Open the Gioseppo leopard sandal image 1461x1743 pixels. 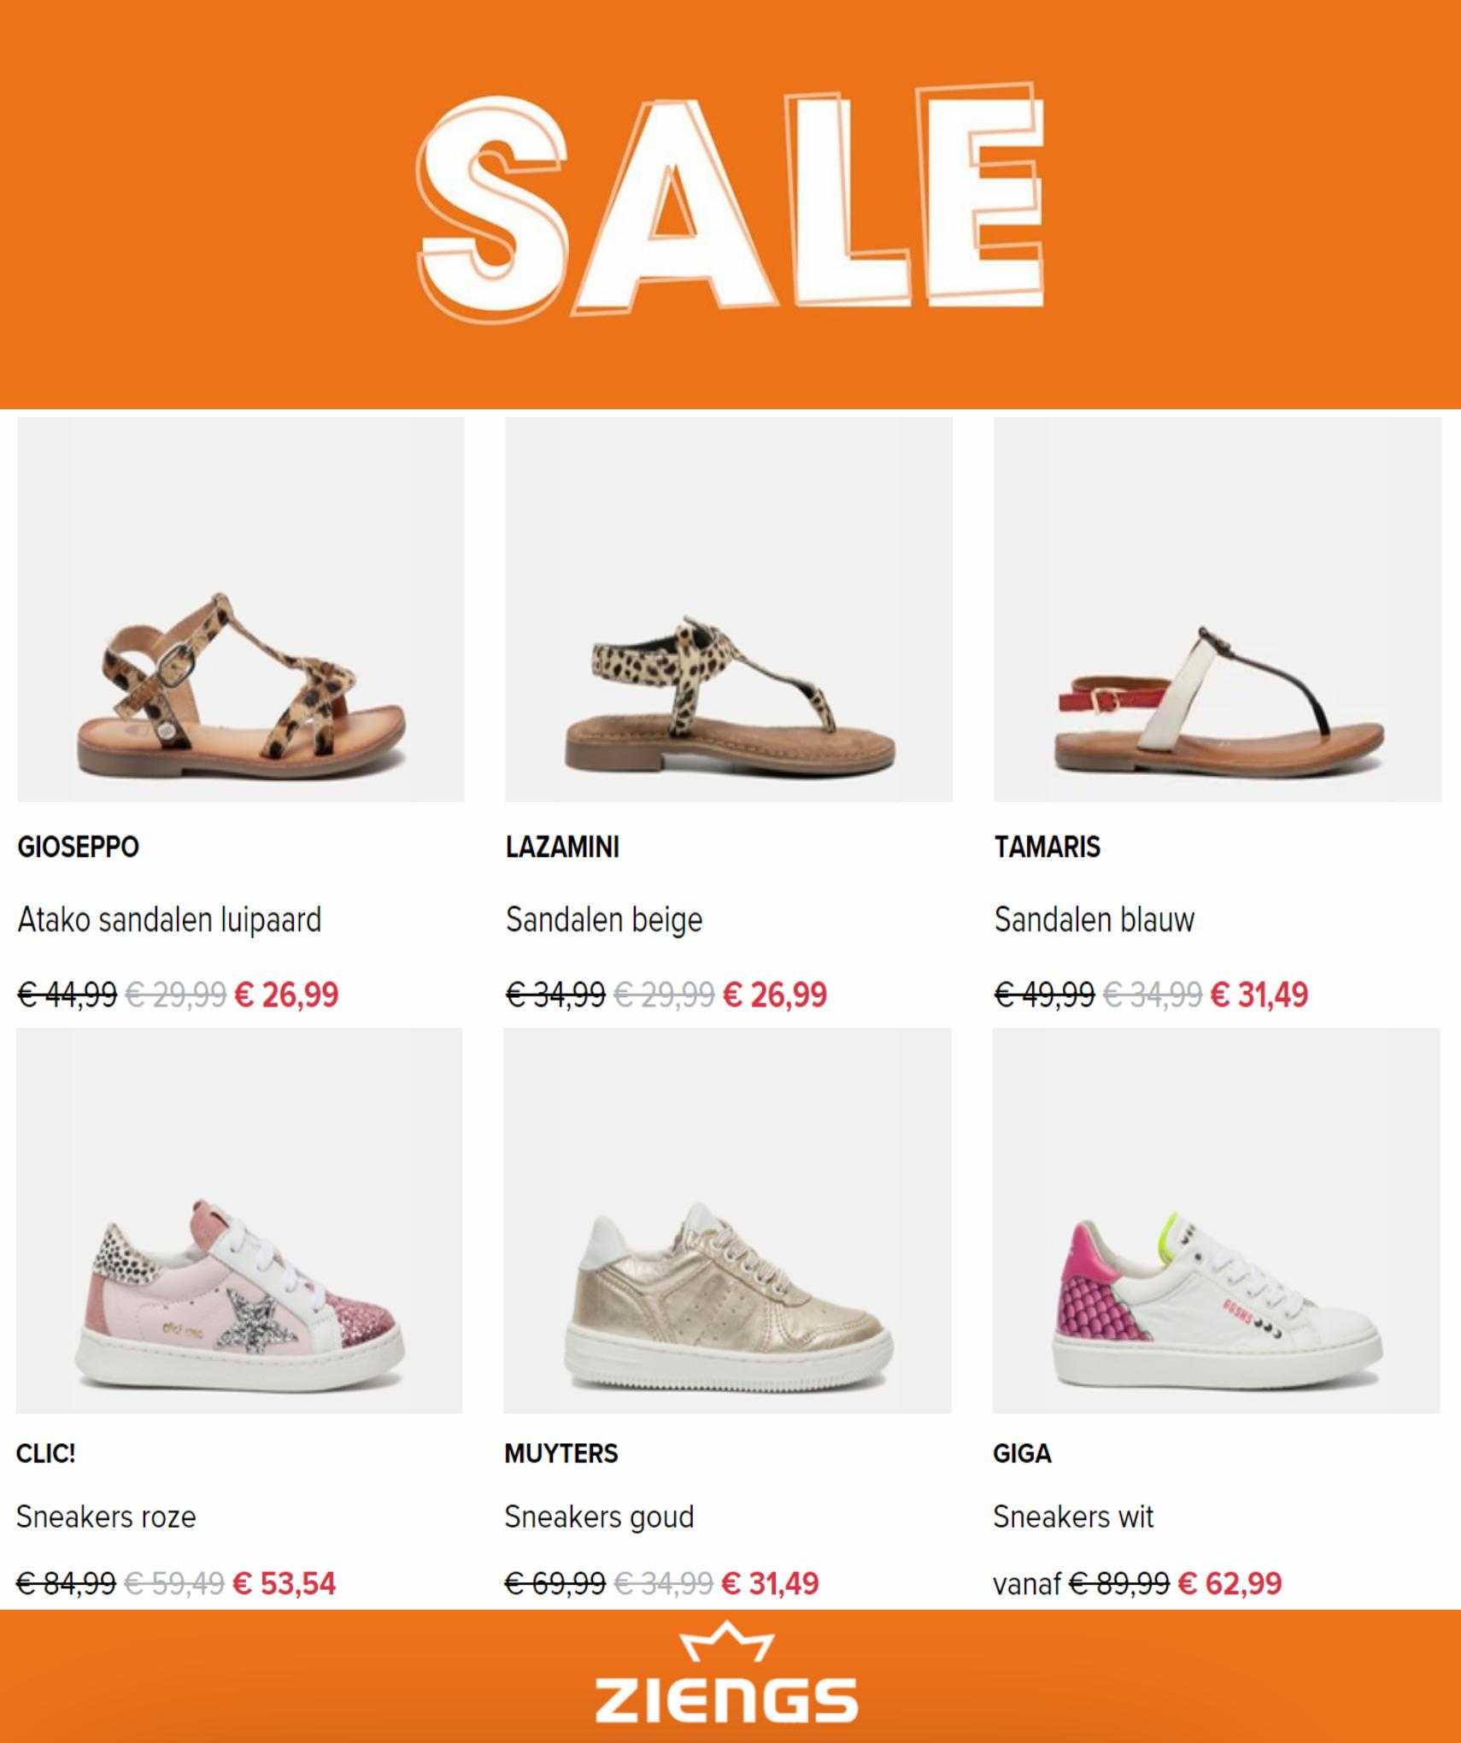point(240,609)
